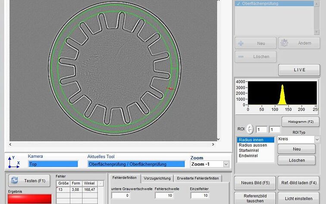Click the Löschen button with minus icon
The image size is (326, 204).
click(255, 56)
